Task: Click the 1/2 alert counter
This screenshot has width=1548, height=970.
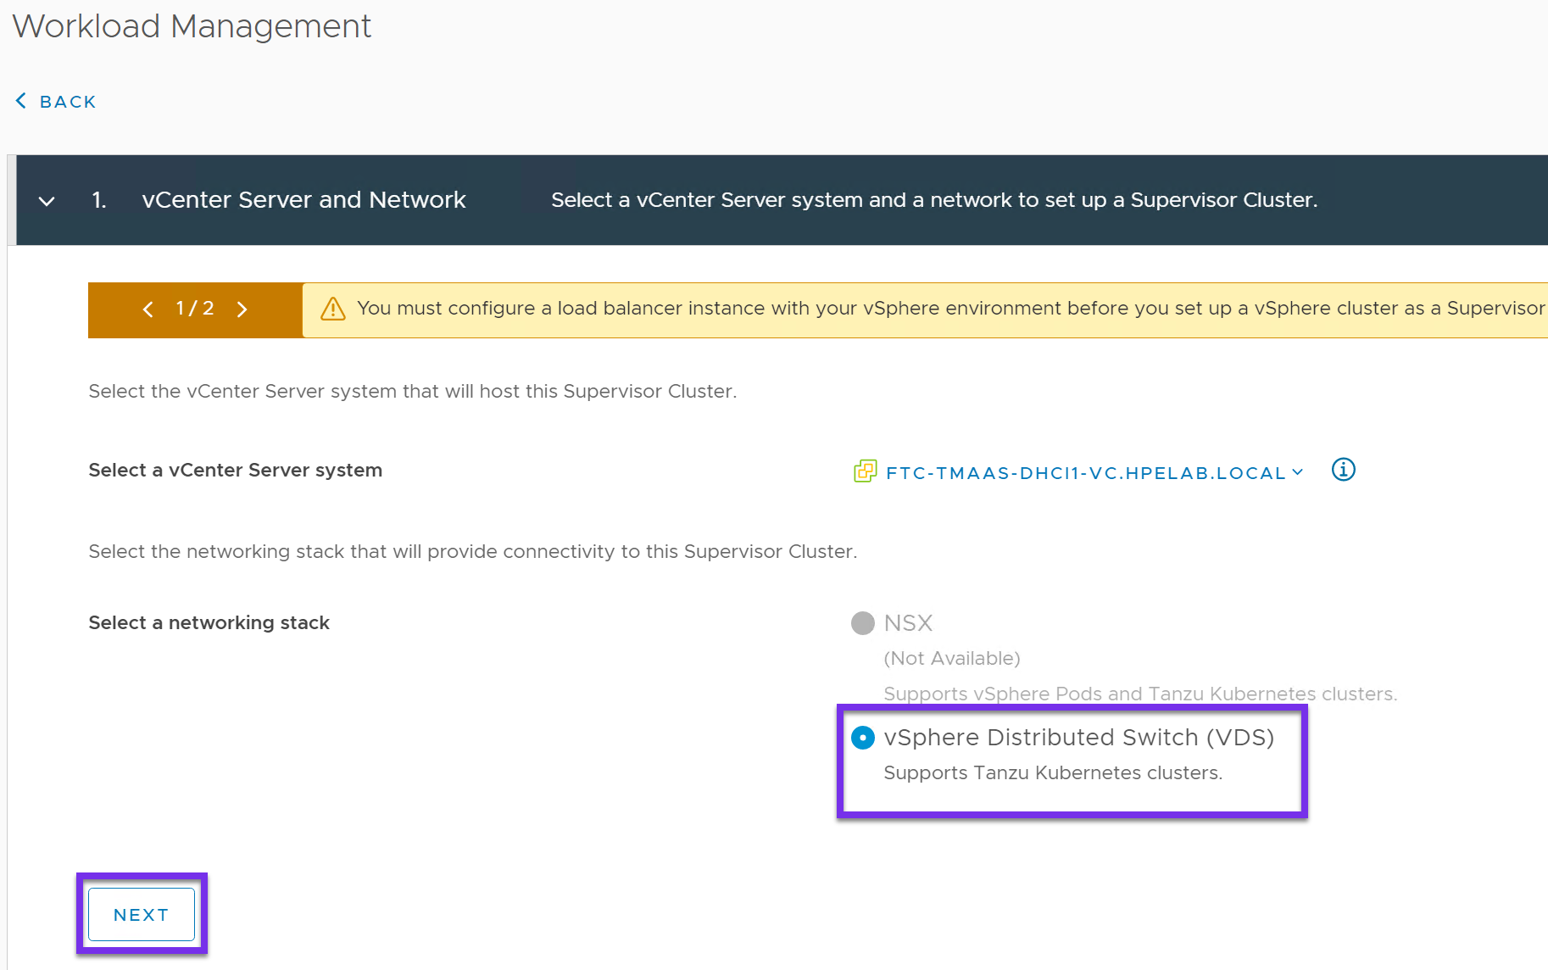Action: (195, 309)
